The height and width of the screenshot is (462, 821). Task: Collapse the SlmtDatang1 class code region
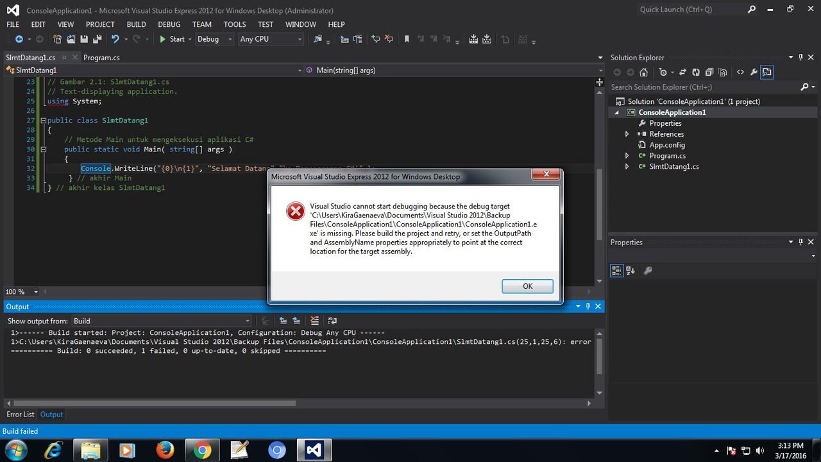43,121
